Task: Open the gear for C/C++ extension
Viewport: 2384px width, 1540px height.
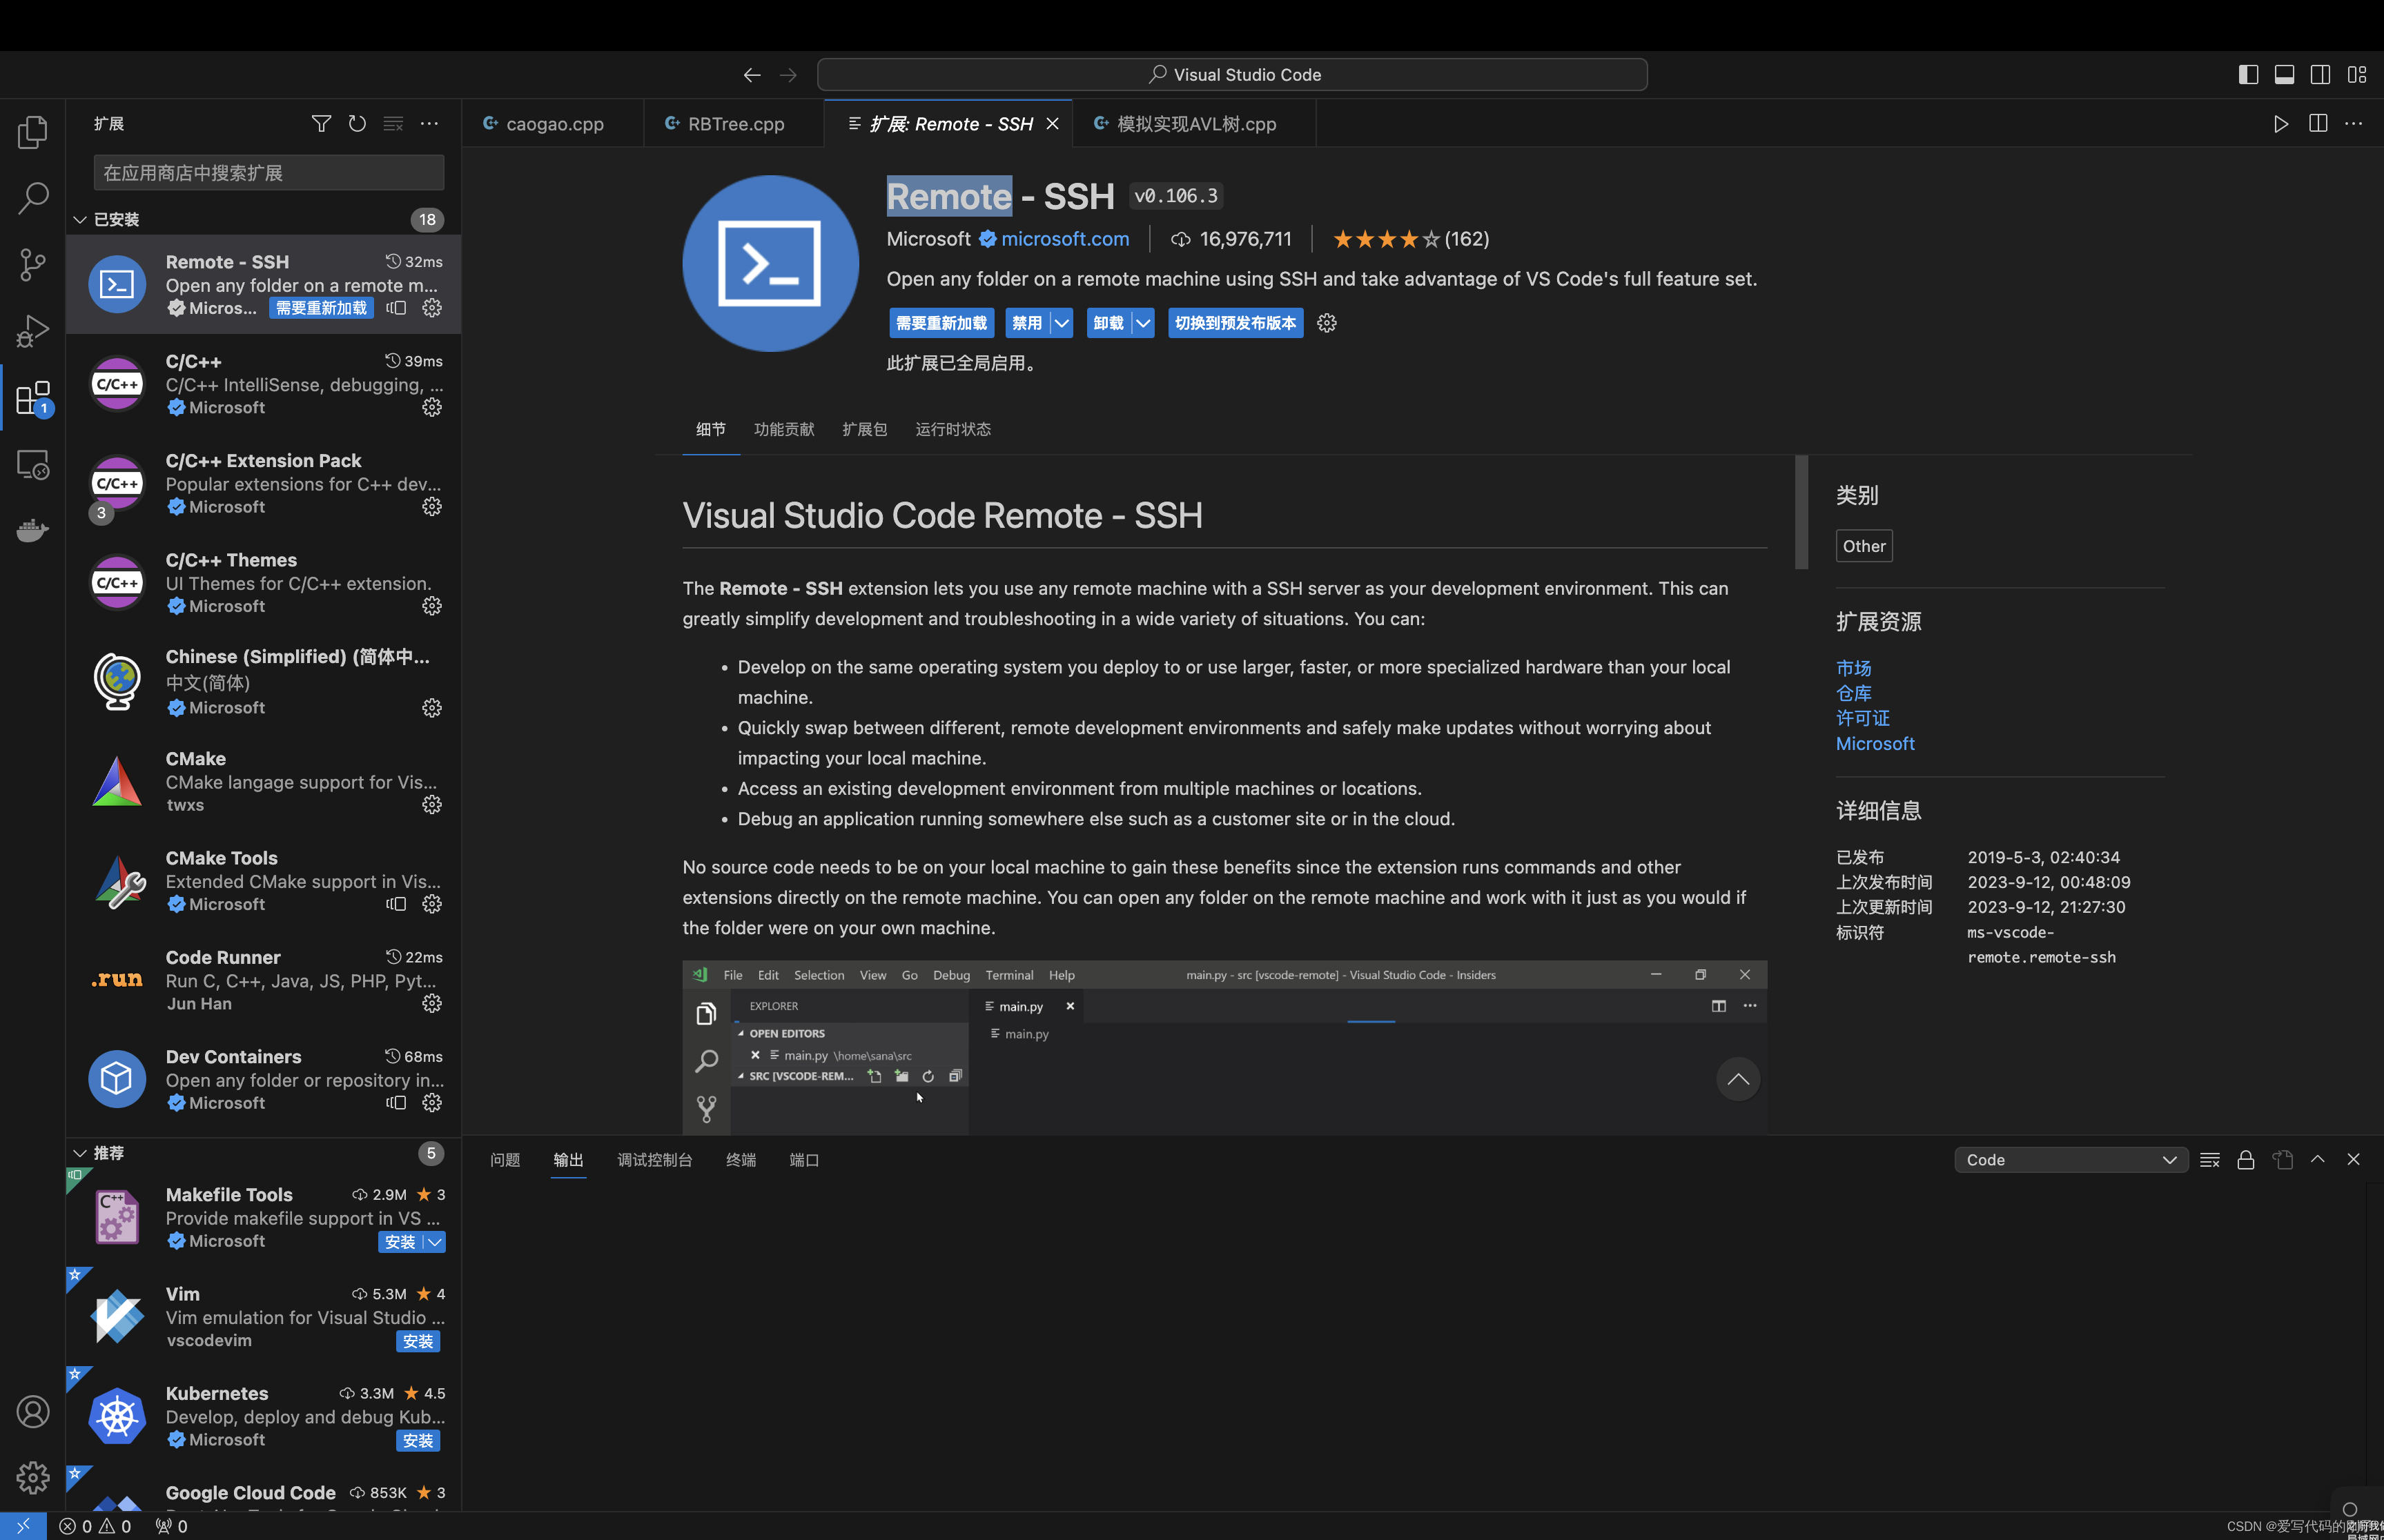Action: point(432,407)
